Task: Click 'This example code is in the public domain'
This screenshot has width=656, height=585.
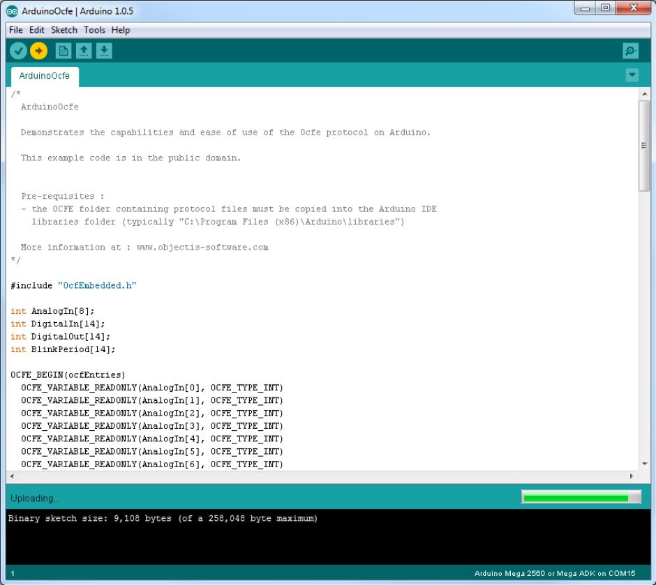Action: tap(131, 158)
